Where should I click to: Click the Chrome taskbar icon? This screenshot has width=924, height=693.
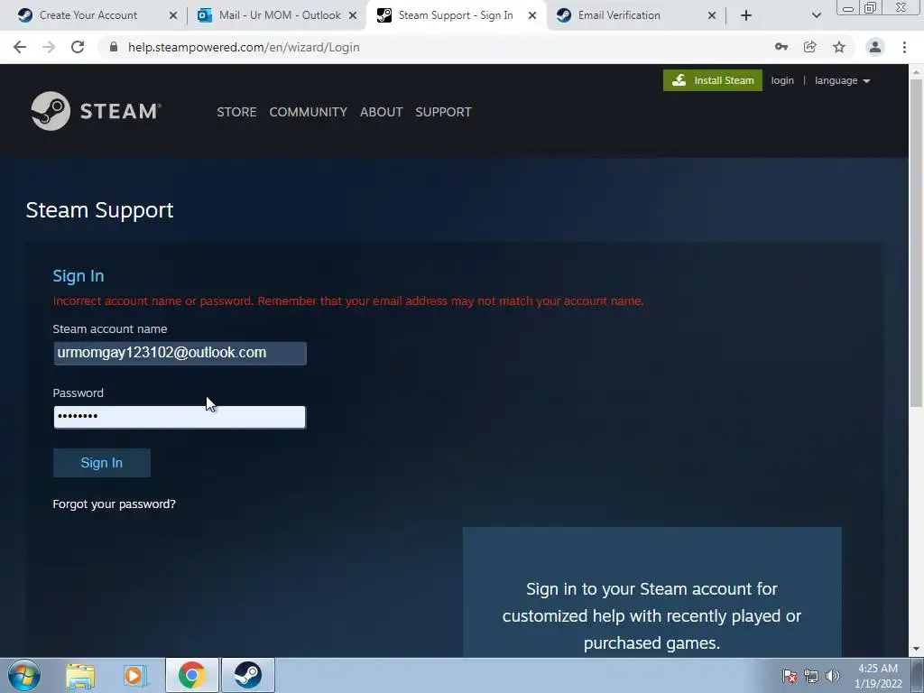tap(191, 675)
